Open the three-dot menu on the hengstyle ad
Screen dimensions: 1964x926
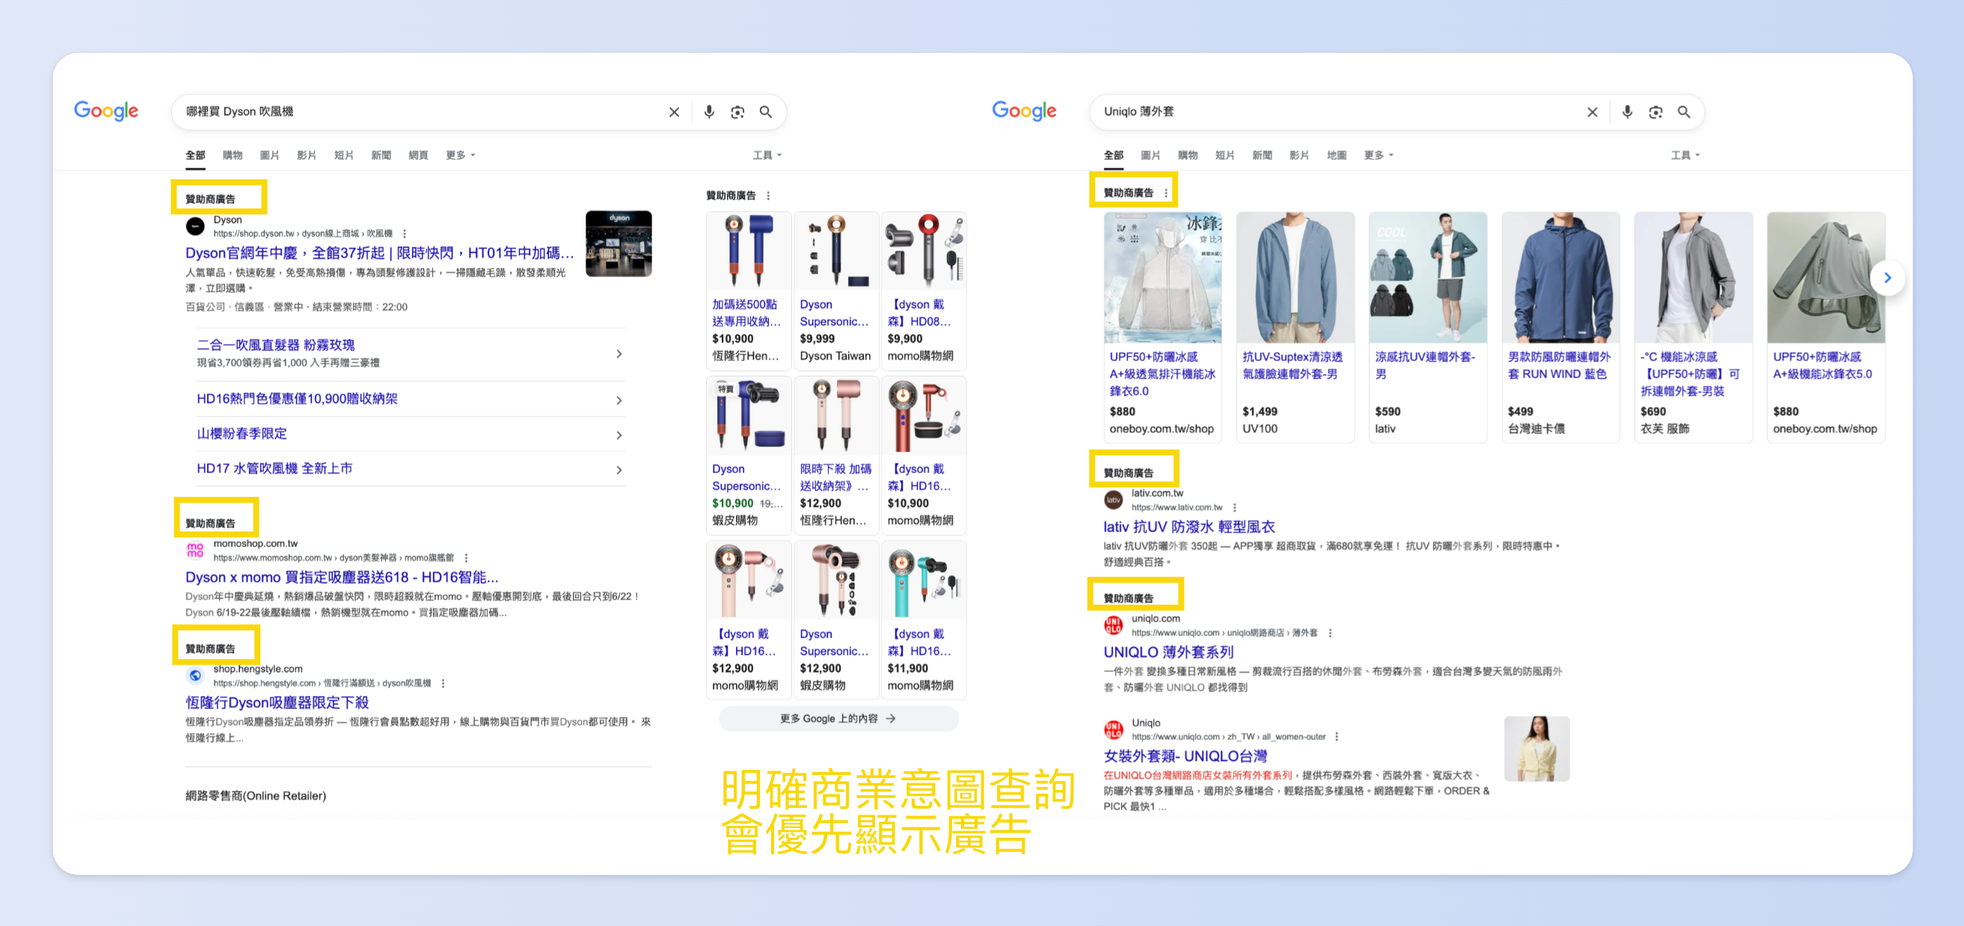coord(443,684)
